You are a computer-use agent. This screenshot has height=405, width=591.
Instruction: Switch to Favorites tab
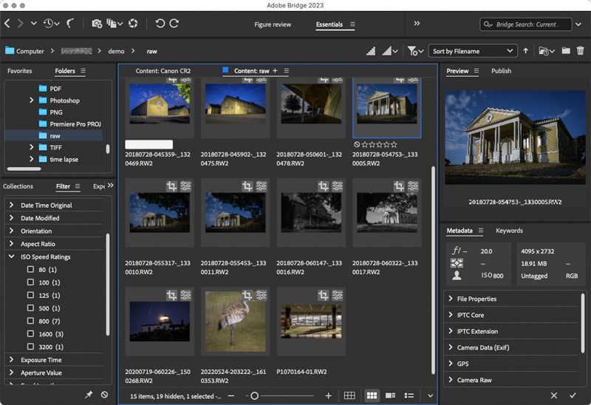[20, 71]
